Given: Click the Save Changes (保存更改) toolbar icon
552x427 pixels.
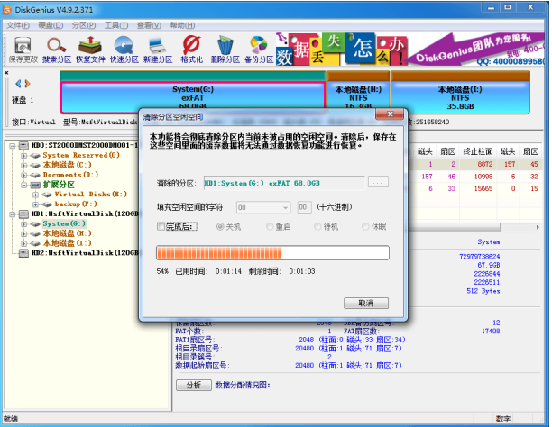Looking at the screenshot, I should (23, 50).
